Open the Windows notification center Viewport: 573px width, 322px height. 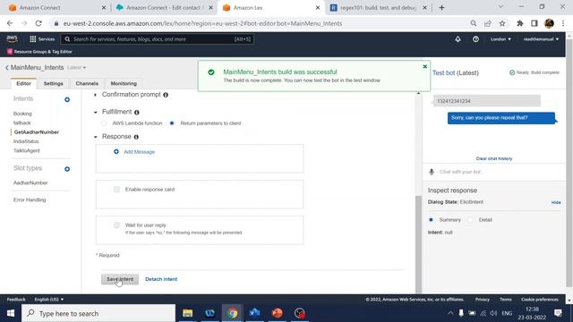(x=558, y=313)
